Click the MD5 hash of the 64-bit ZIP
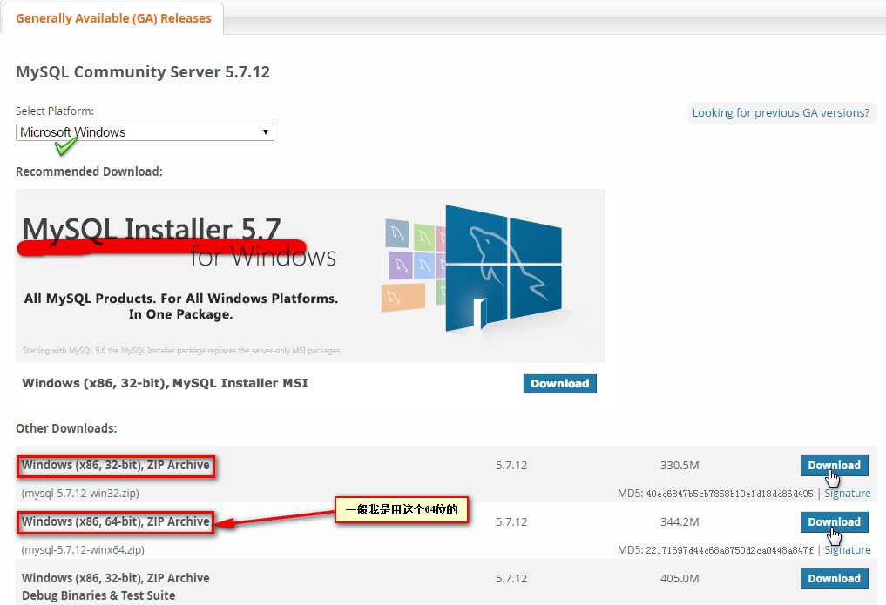 point(729,550)
